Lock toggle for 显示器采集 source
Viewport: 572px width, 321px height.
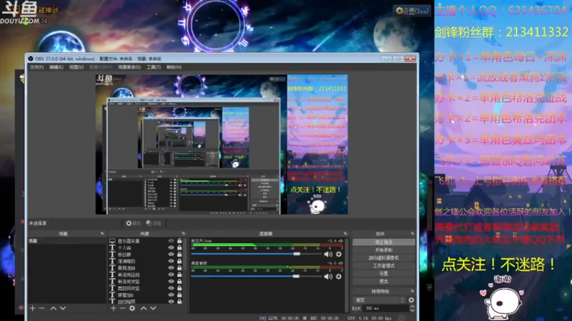pyautogui.click(x=179, y=241)
